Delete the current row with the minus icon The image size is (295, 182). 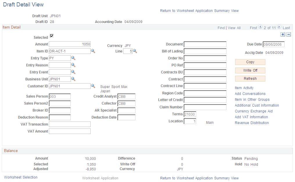(x=288, y=34)
